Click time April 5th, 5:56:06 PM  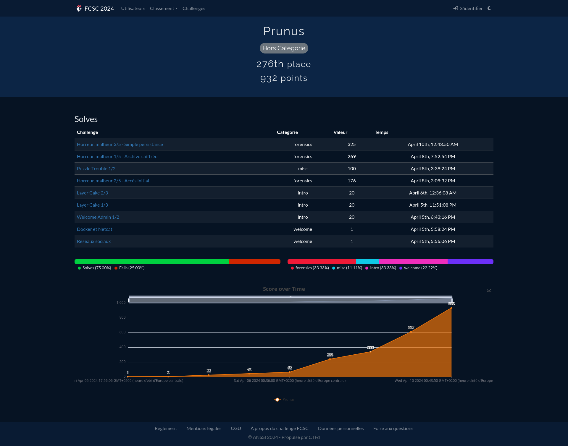tap(433, 241)
